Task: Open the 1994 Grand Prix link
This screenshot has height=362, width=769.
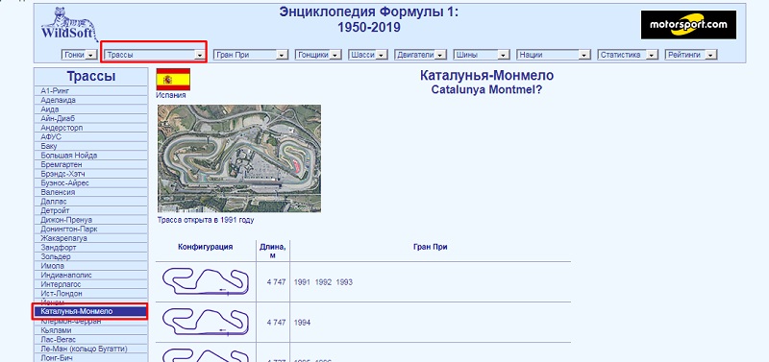Action: tap(302, 323)
